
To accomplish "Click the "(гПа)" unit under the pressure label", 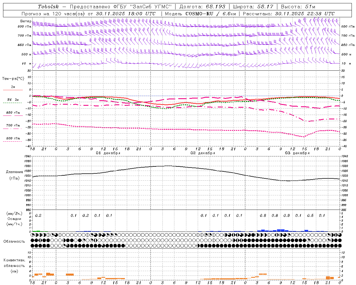I will pyautogui.click(x=14, y=178).
